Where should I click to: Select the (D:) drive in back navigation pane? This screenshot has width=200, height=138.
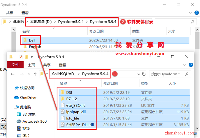click(3, 127)
